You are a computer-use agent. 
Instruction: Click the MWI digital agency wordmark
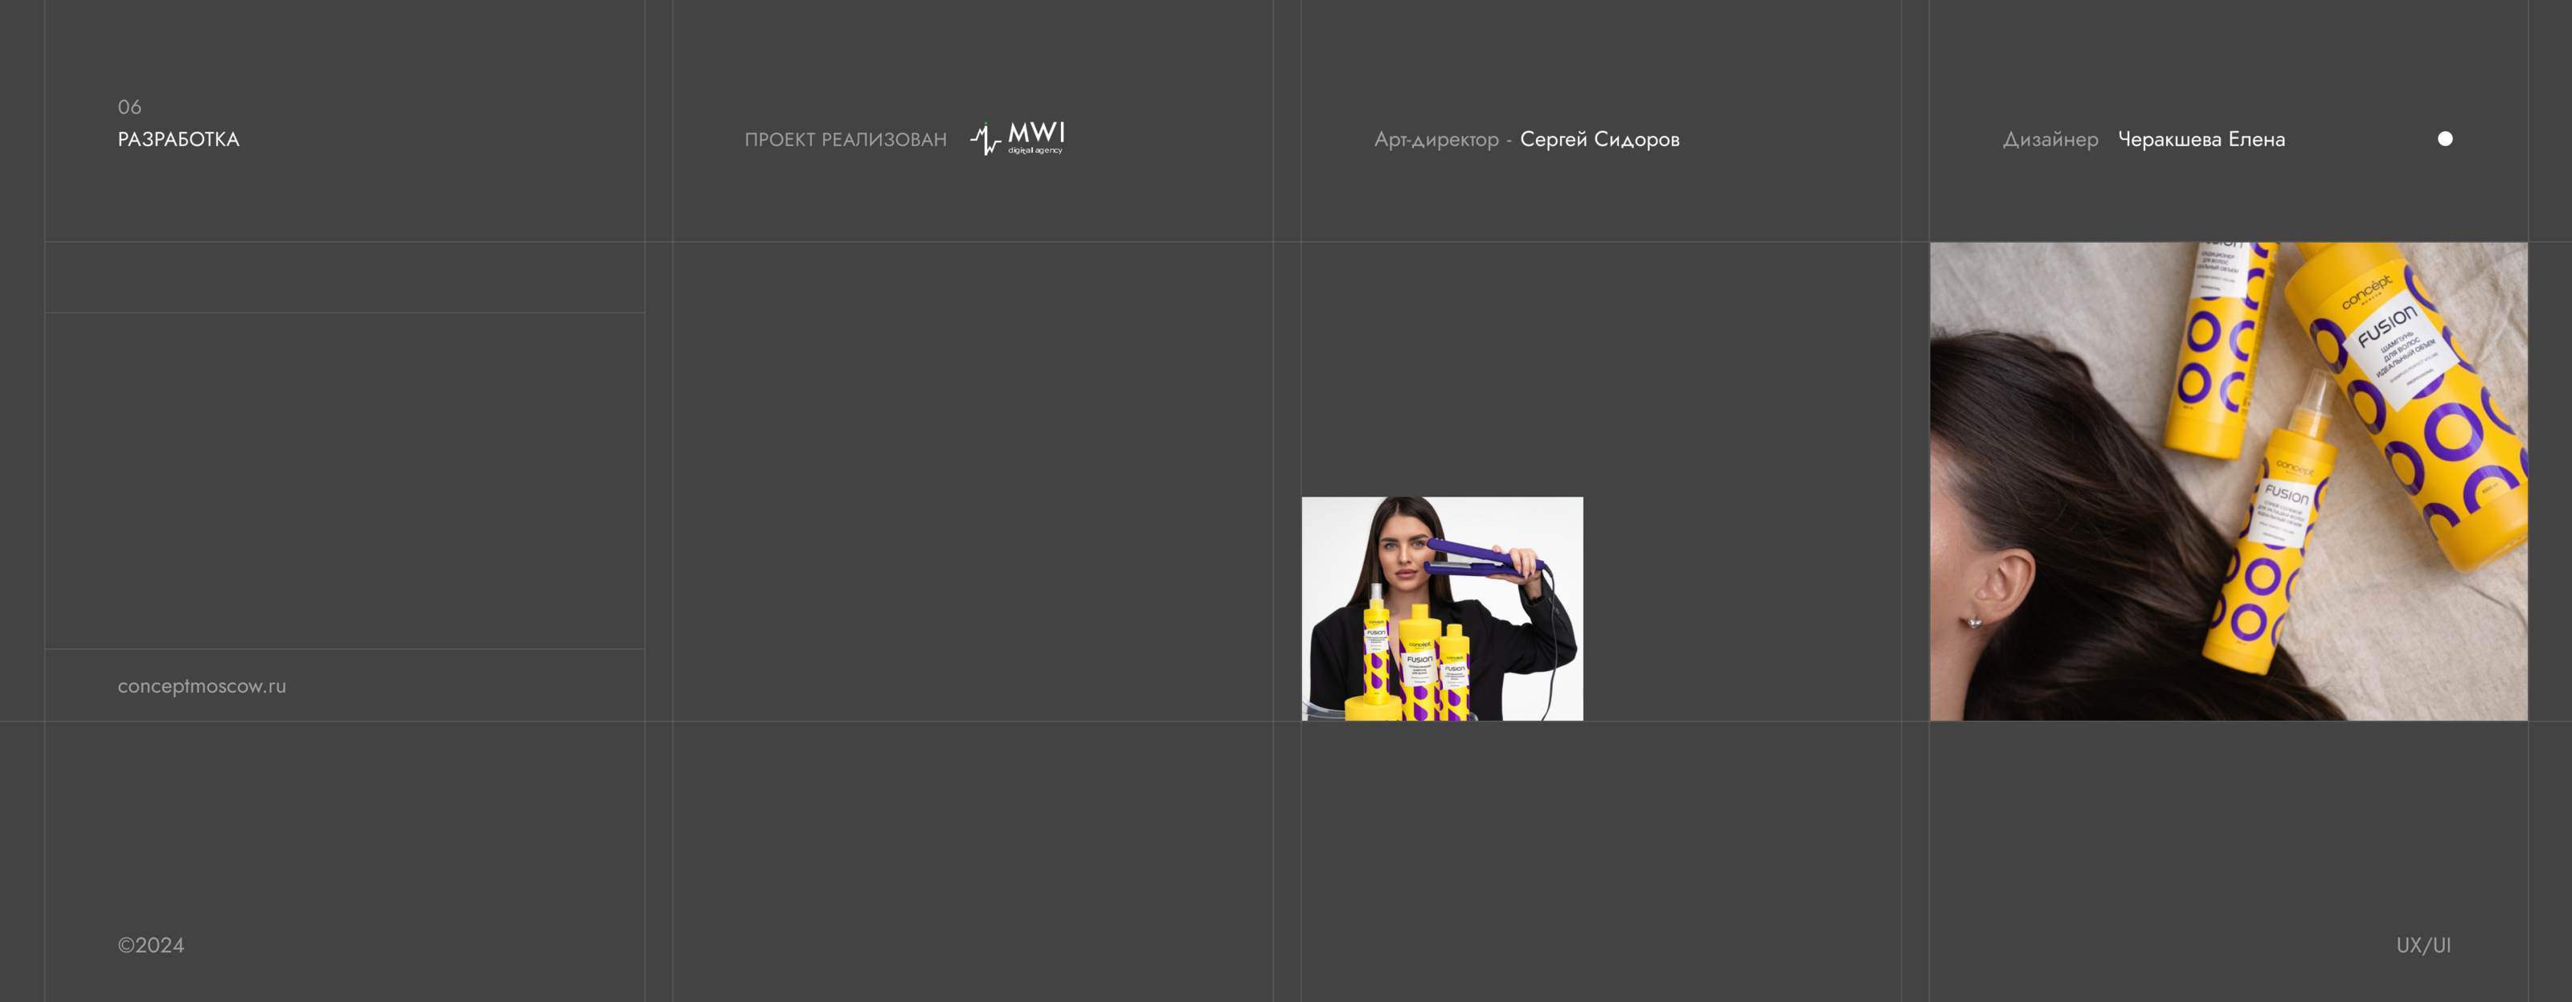[1036, 137]
